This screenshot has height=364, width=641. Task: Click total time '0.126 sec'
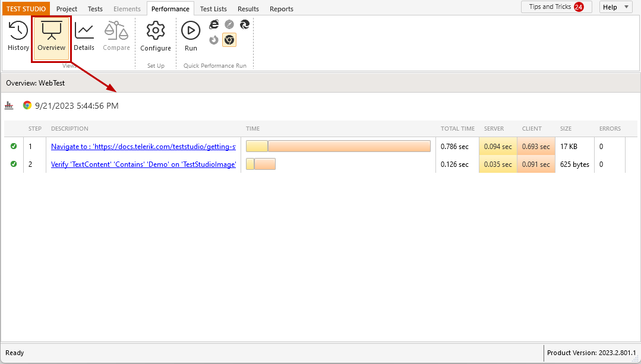click(x=454, y=164)
